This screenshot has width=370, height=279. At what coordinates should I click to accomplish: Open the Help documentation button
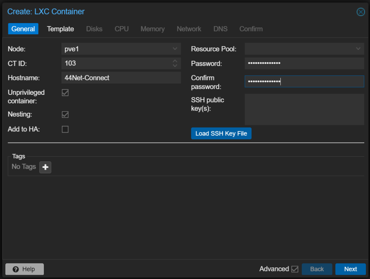[x=25, y=269]
